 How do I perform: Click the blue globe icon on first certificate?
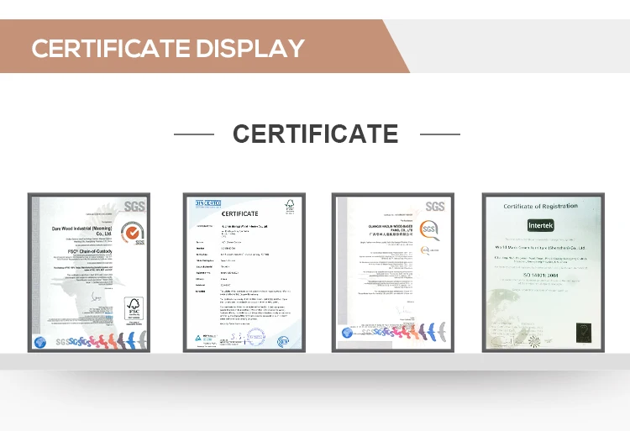pyautogui.click(x=39, y=342)
